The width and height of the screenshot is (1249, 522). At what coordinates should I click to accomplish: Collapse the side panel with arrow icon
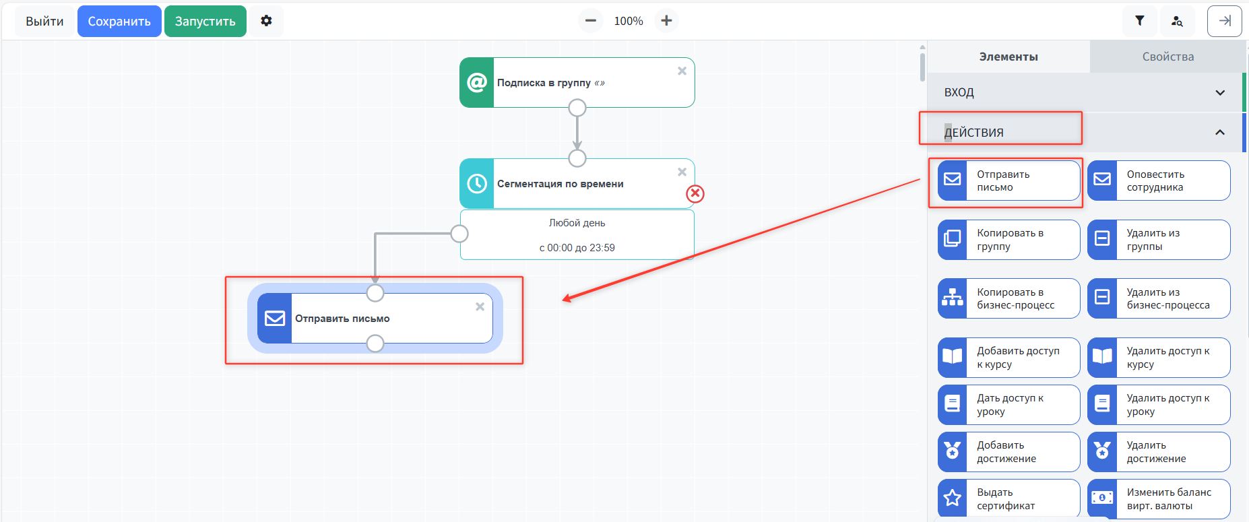pyautogui.click(x=1225, y=21)
